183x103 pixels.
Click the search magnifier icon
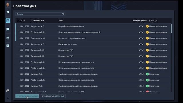point(63,14)
